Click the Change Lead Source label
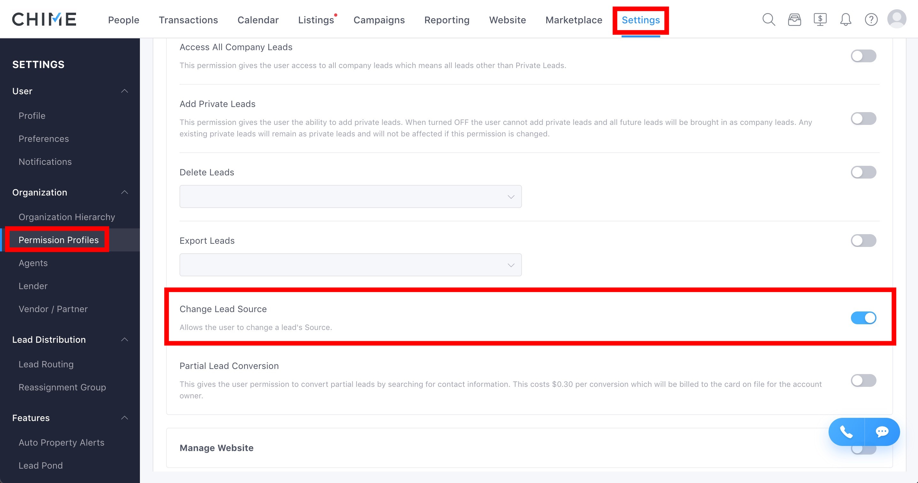The image size is (918, 483). click(x=223, y=309)
